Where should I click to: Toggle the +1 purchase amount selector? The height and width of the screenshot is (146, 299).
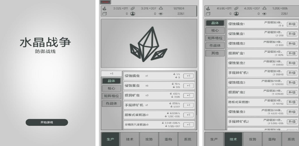(111, 74)
